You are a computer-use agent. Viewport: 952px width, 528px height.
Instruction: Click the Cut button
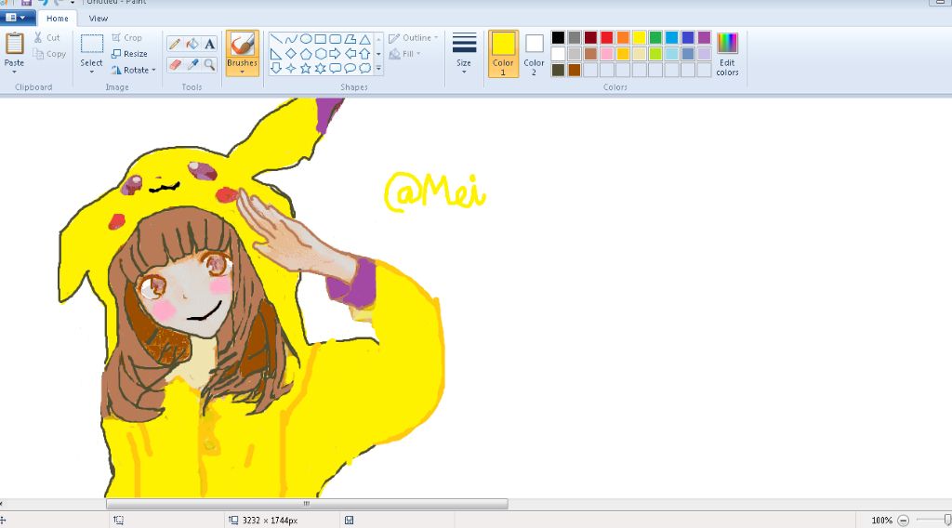coord(47,37)
